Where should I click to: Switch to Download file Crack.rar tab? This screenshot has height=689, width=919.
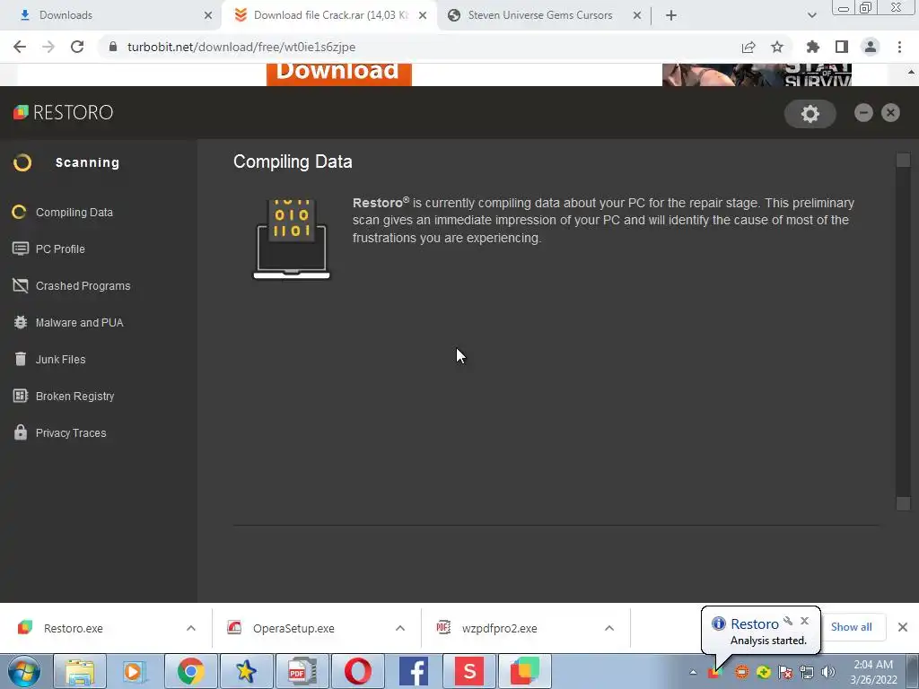(329, 15)
